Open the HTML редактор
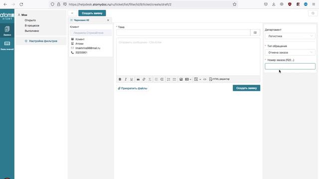The image size is (319, 179). 219,79
